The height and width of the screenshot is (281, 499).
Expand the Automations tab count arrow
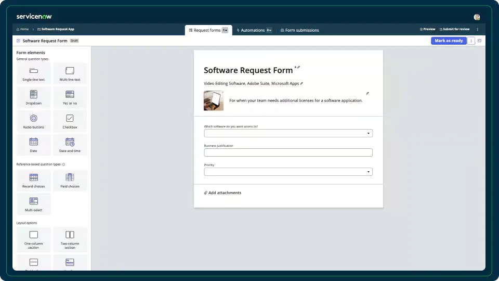tap(269, 30)
